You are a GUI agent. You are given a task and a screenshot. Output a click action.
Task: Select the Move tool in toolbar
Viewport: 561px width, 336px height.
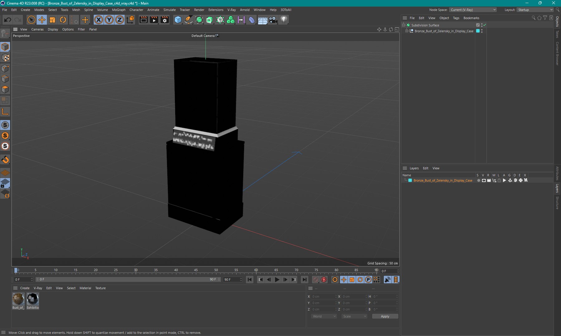click(x=42, y=20)
